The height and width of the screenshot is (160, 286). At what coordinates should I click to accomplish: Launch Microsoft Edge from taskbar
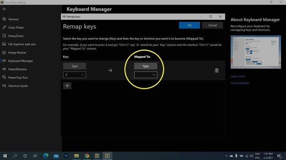46,156
